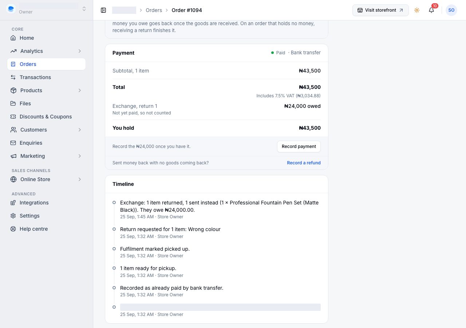Viewport: 466px width, 328px height.
Task: Click the Files folder icon
Action: [13, 104]
